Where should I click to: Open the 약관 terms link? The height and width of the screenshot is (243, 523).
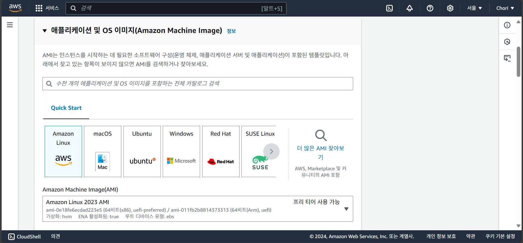(471, 236)
